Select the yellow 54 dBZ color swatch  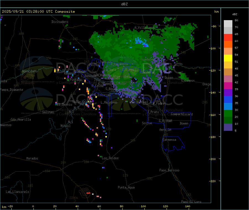(x=228, y=58)
